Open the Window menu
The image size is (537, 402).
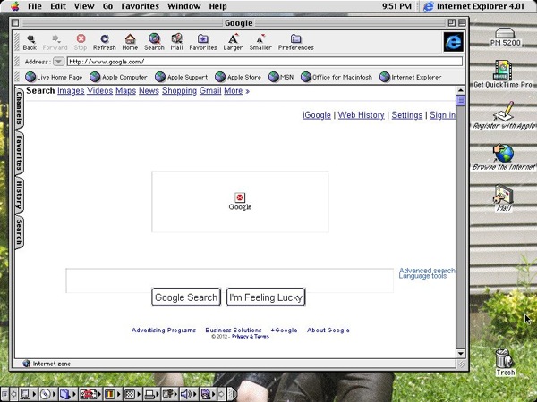pyautogui.click(x=183, y=6)
